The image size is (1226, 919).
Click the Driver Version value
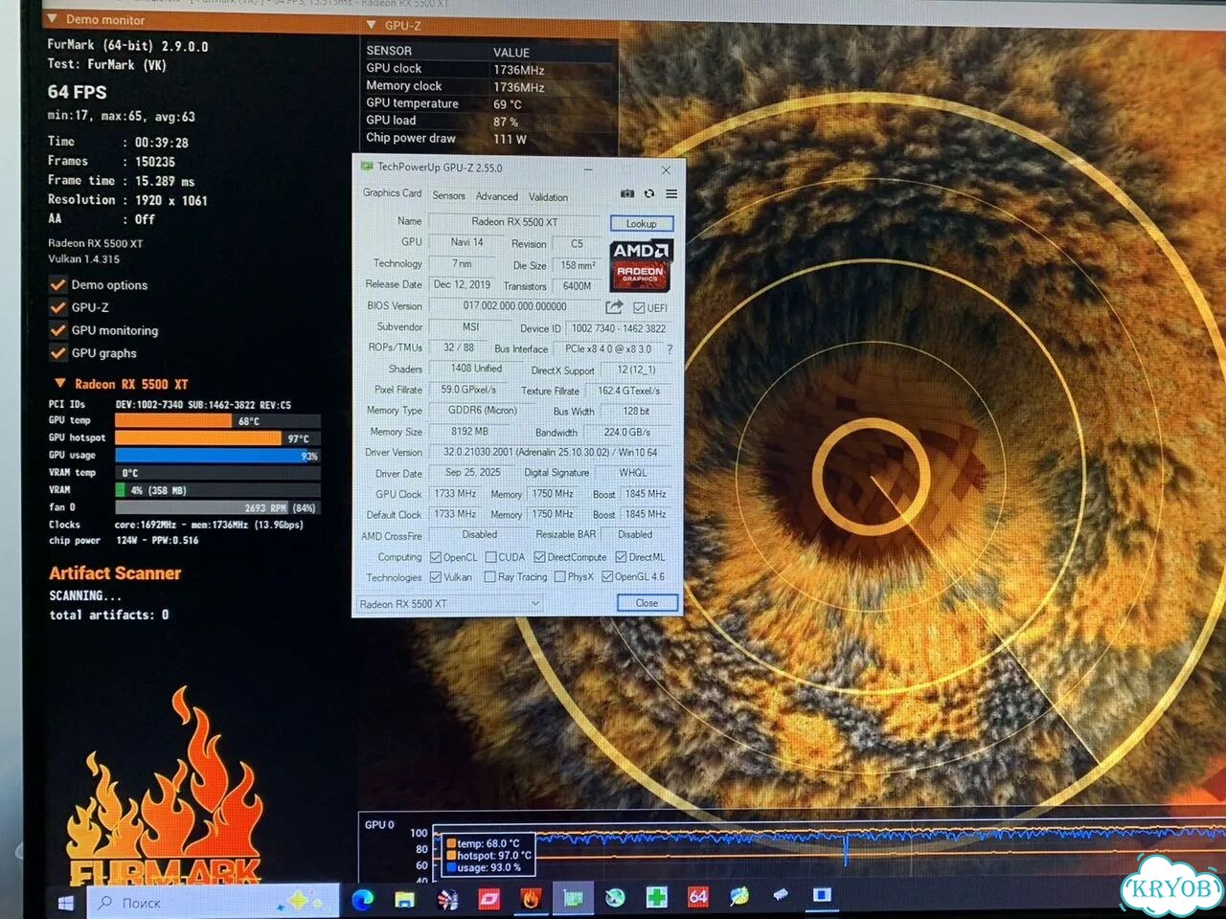tap(550, 452)
